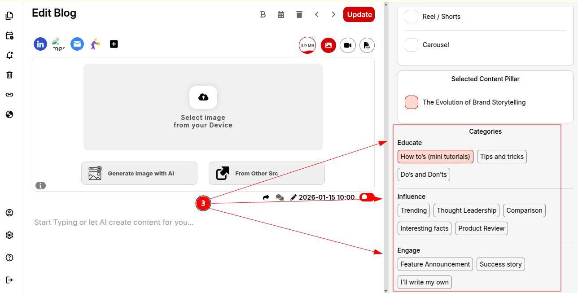Open the globe icon in left sidebar

pos(9,114)
